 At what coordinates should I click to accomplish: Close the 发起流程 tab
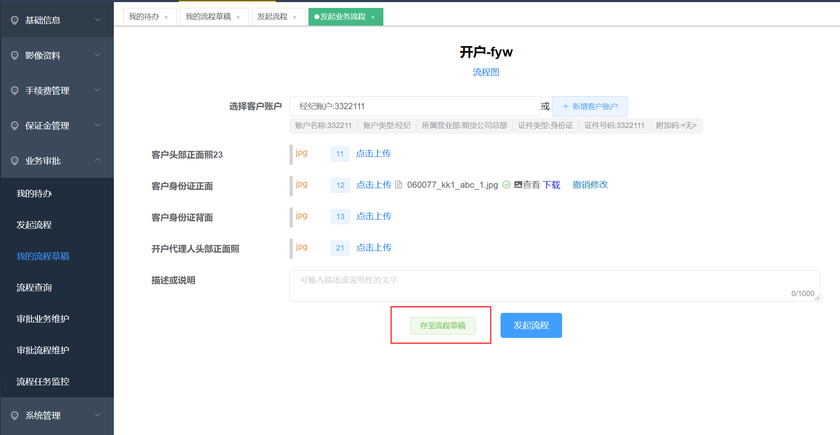[x=295, y=17]
